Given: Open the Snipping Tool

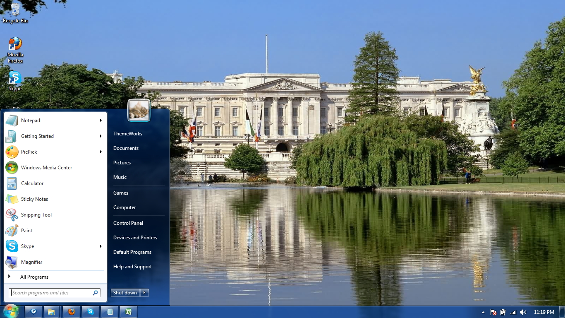Looking at the screenshot, I should coord(36,215).
